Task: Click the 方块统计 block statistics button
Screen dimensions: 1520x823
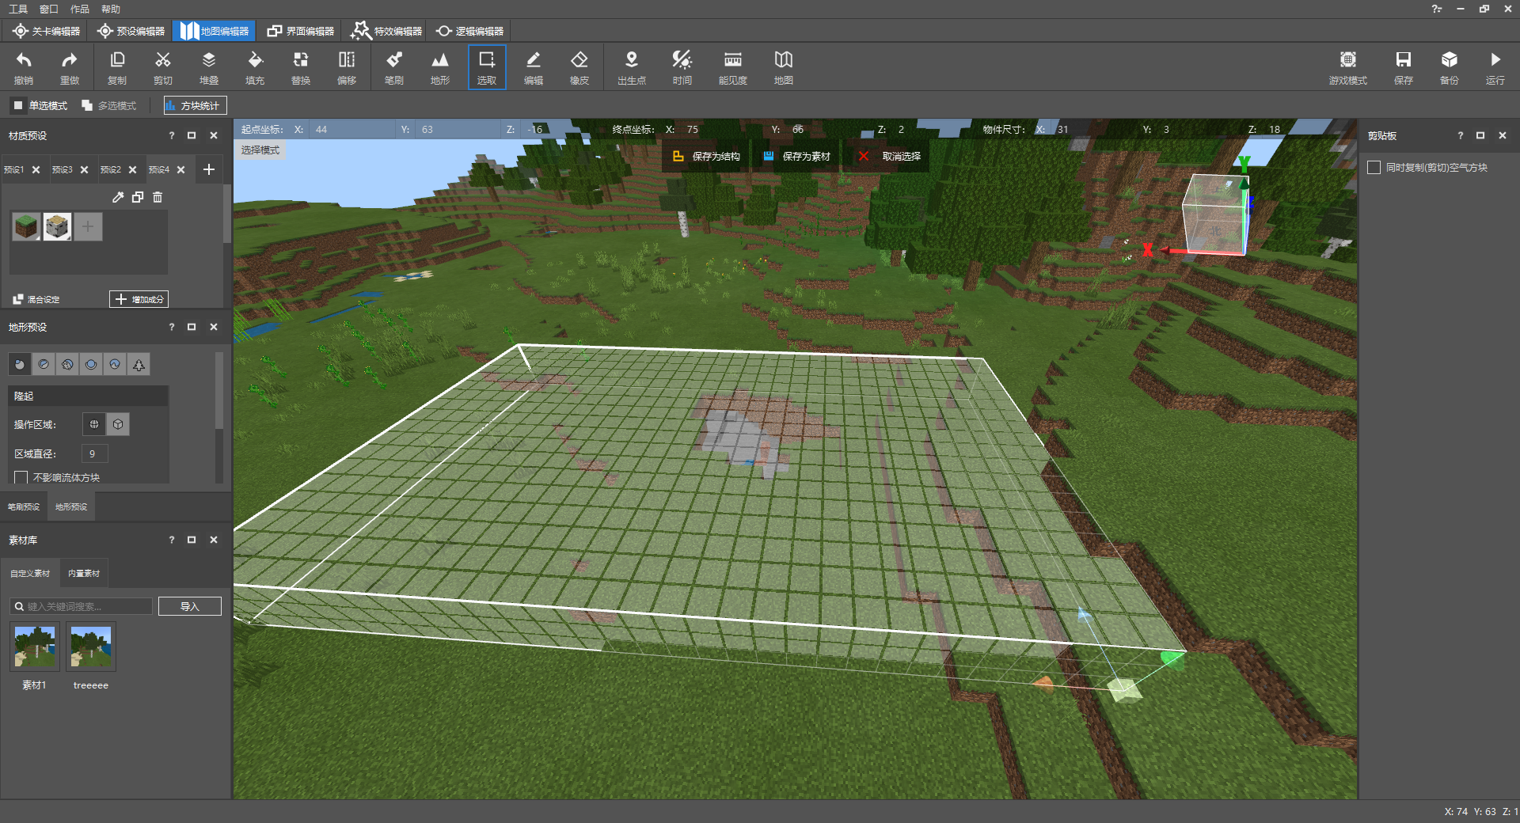Action: 195,105
